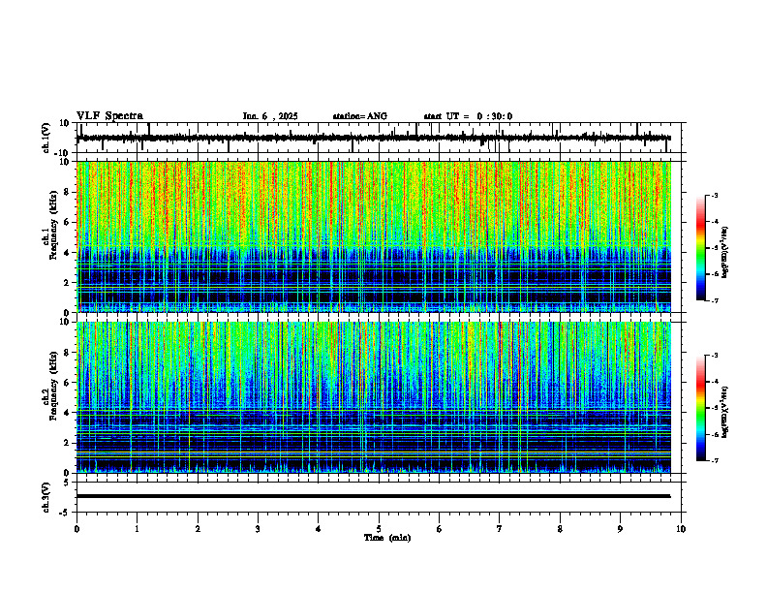Click inside the ch.2 spectrogram panel
767x593 pixels.
[x=374, y=397]
